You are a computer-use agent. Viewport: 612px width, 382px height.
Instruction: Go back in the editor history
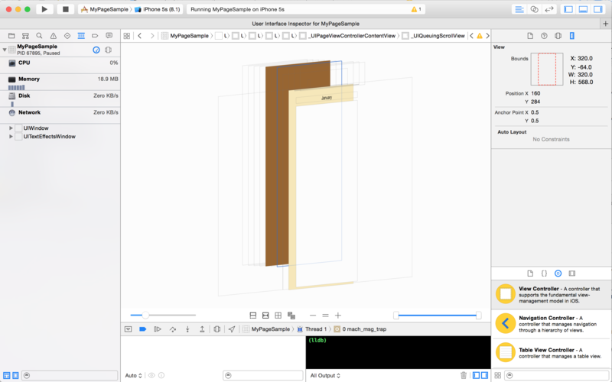[140, 36]
